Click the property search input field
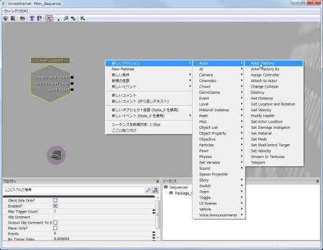 (x=74, y=190)
